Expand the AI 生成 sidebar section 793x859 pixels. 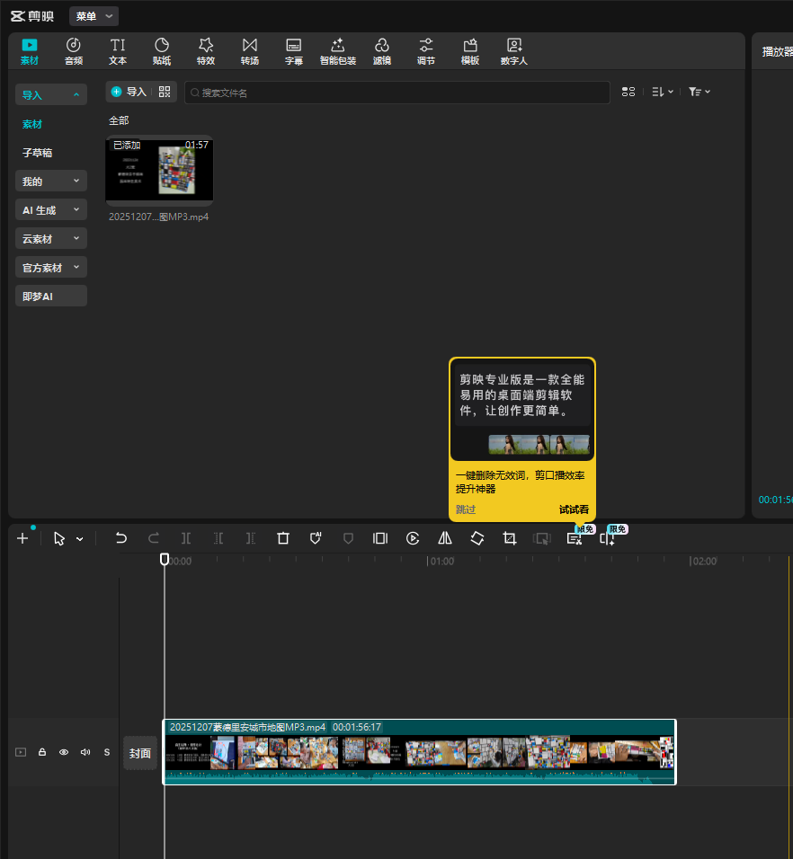(x=51, y=210)
